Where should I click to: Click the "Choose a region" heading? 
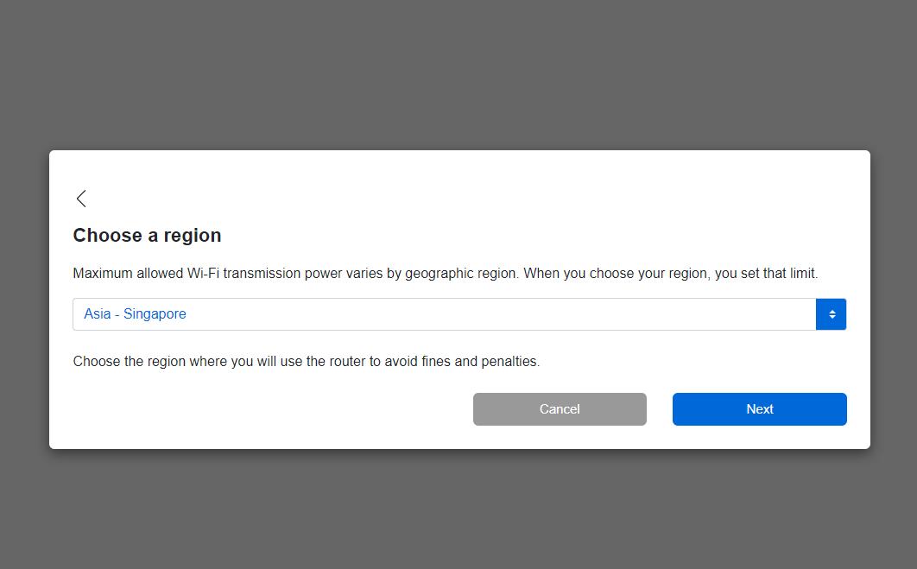point(148,236)
